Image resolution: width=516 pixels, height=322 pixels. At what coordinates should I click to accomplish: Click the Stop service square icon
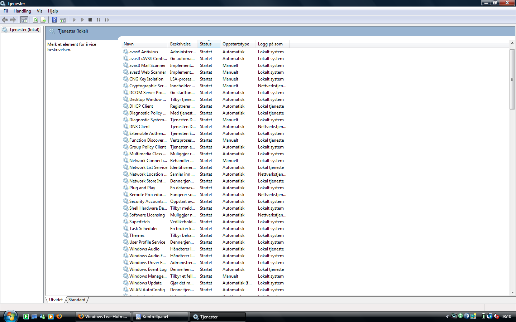pyautogui.click(x=90, y=20)
